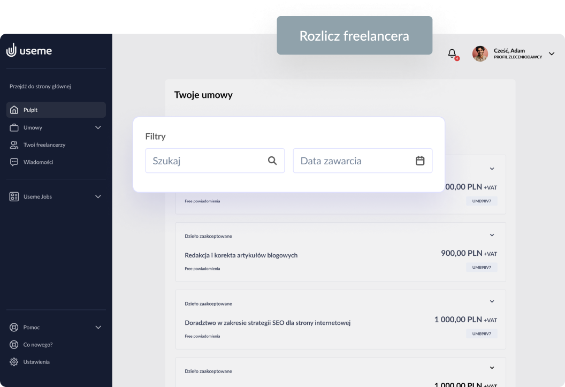
Task: Click Free powiadomienia under Doradztwo SEO contract
Action: click(202, 336)
